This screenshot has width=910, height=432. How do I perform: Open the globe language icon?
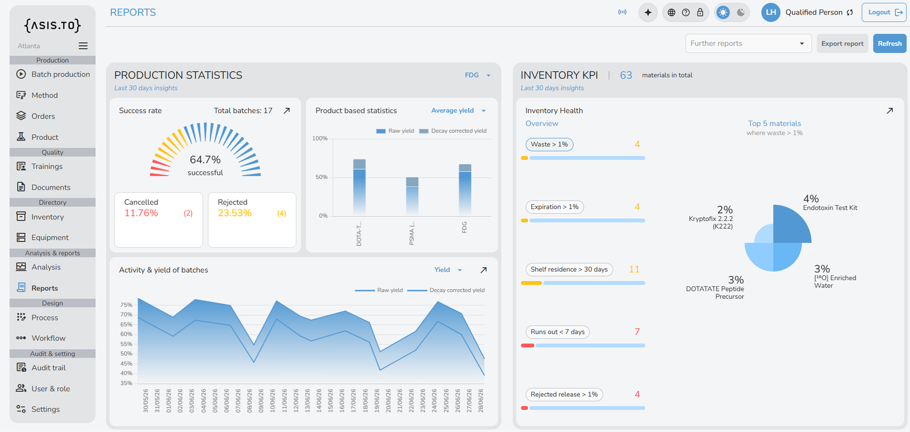coord(671,12)
